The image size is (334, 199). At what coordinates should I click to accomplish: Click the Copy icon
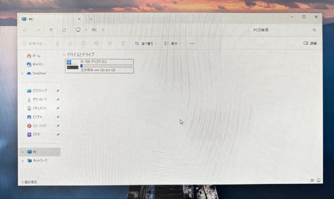click(71, 44)
